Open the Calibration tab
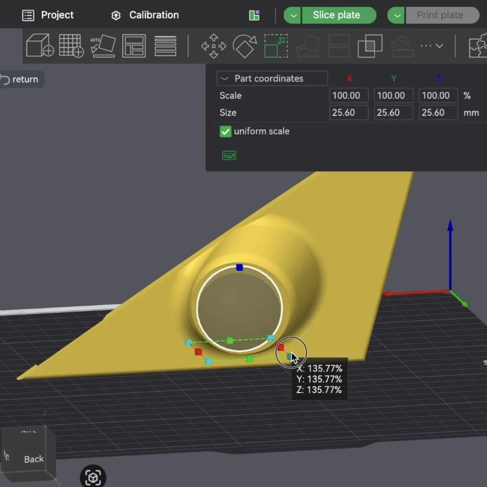This screenshot has width=487, height=487. point(145,15)
